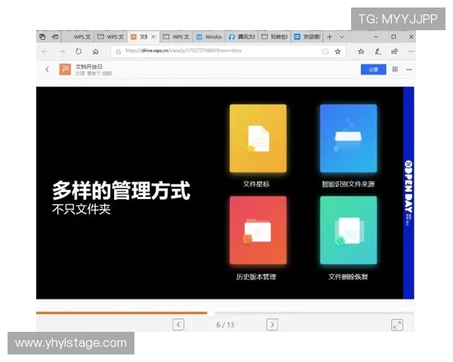
Task: Click the red 历史版本管理 card
Action: pos(258,230)
